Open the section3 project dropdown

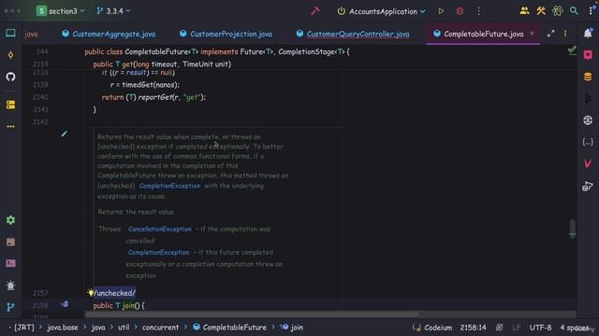60,11
